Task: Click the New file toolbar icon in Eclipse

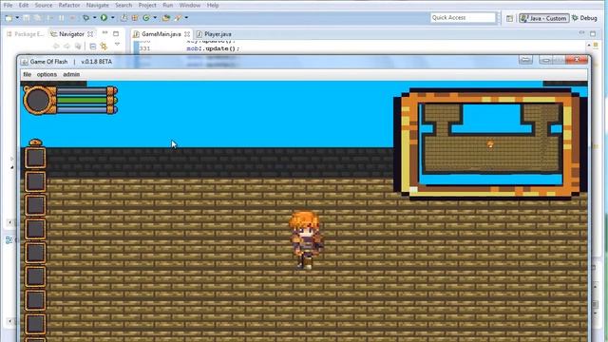Action: pyautogui.click(x=9, y=18)
